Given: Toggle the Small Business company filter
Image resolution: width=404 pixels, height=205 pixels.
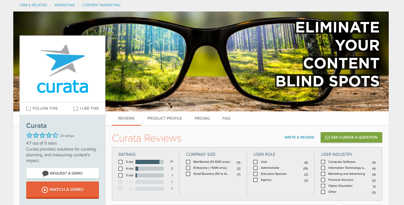Looking at the screenshot, I should tap(188, 174).
